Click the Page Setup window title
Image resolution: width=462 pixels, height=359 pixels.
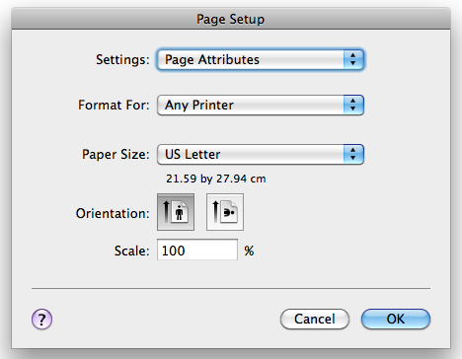(x=230, y=19)
